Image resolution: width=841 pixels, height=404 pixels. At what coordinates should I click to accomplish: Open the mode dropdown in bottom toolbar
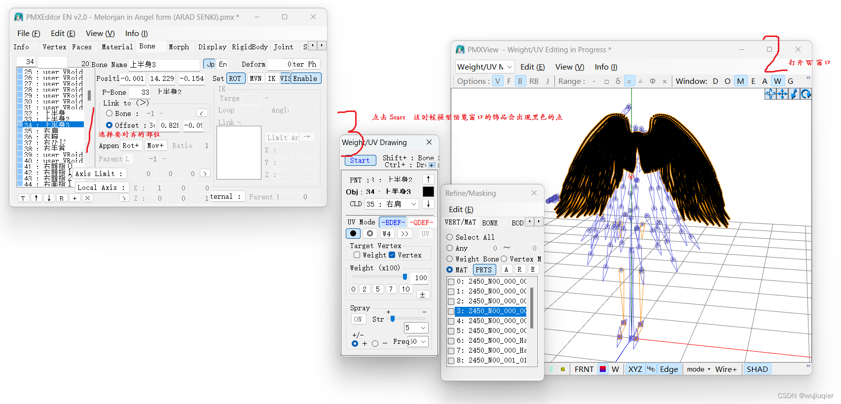coord(698,369)
